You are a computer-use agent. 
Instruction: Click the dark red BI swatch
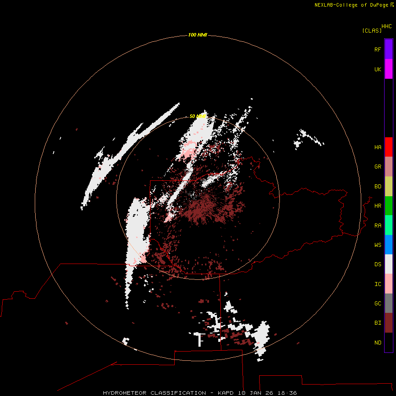[x=389, y=323]
